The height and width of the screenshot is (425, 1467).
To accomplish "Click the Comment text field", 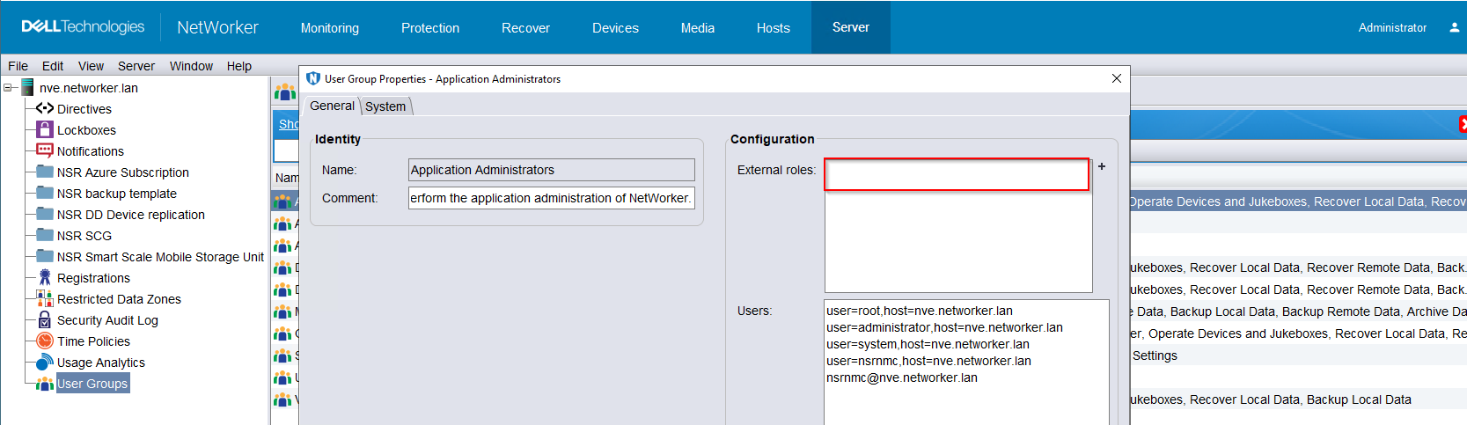I will pos(551,198).
